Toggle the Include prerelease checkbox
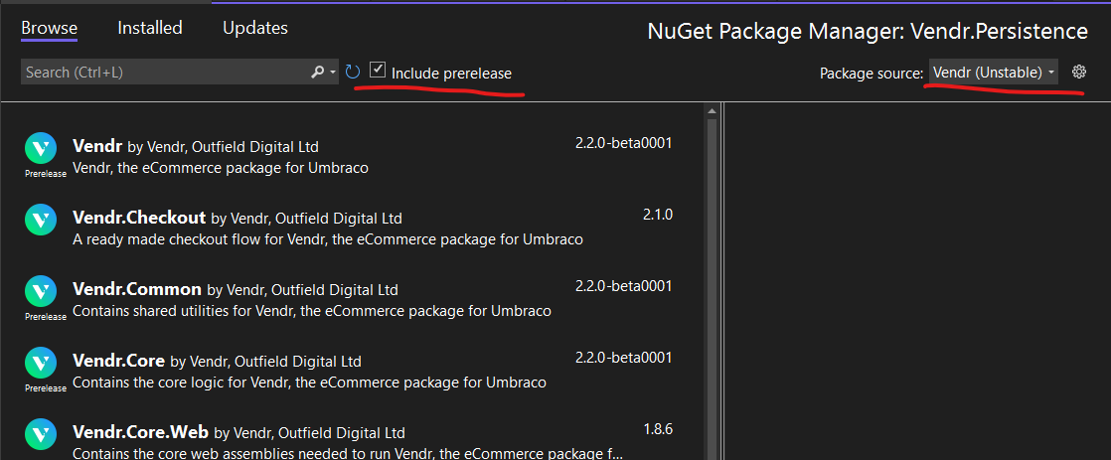1111x460 pixels. (x=378, y=71)
